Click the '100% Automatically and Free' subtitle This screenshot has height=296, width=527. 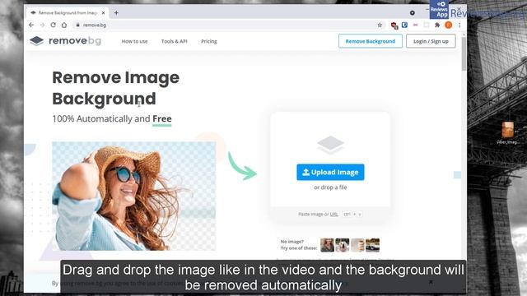[x=112, y=118]
